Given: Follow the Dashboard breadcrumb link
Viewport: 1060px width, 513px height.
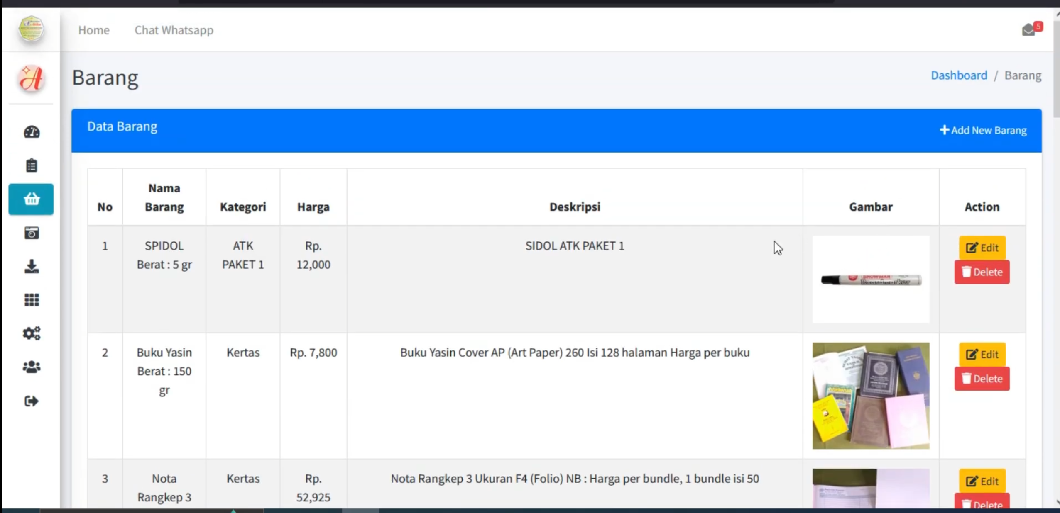Looking at the screenshot, I should tap(959, 75).
